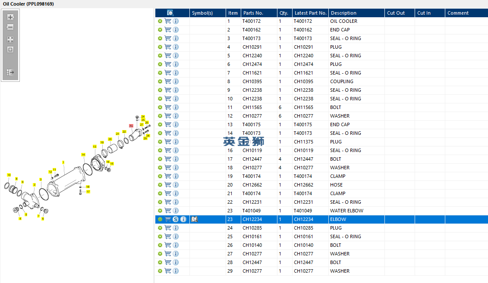488x283 pixels.
Task: Click quantity 6 in item 11 row
Action: pos(280,107)
